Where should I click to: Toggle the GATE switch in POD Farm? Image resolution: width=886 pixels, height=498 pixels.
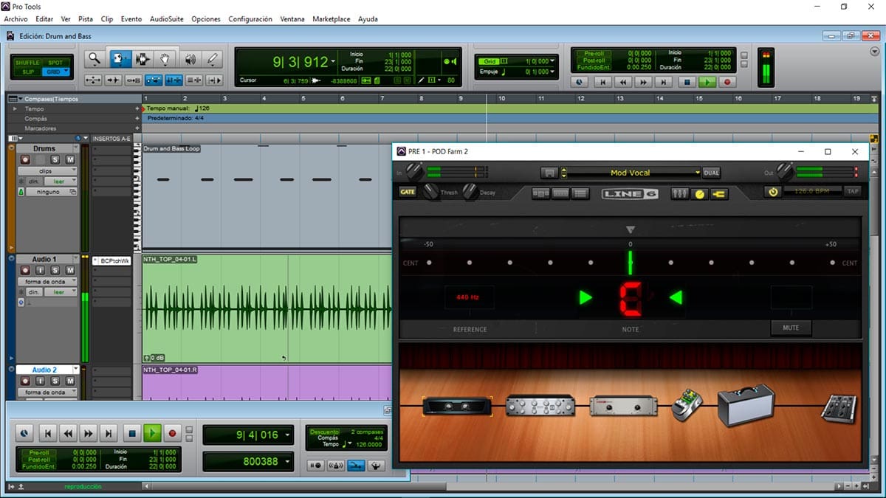pyautogui.click(x=408, y=192)
